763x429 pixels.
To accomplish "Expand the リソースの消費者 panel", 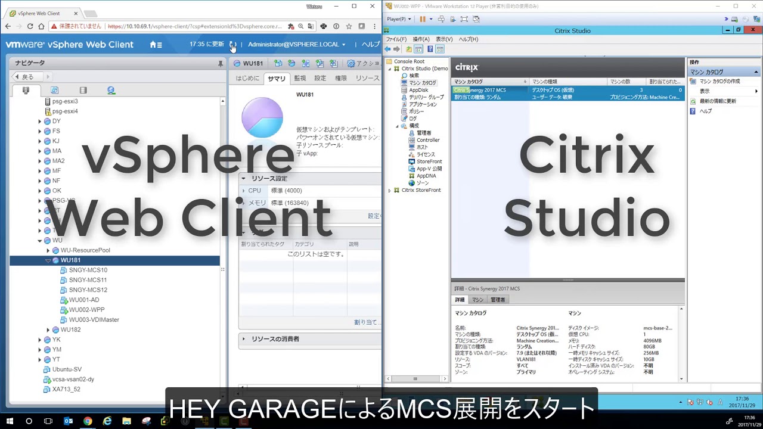I will tap(243, 339).
